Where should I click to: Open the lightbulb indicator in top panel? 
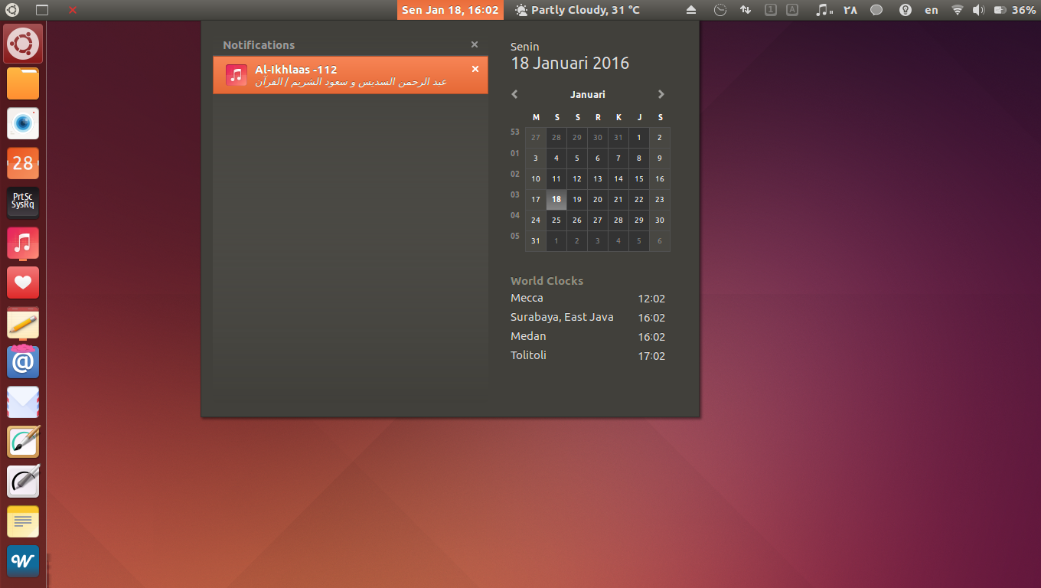pos(906,10)
